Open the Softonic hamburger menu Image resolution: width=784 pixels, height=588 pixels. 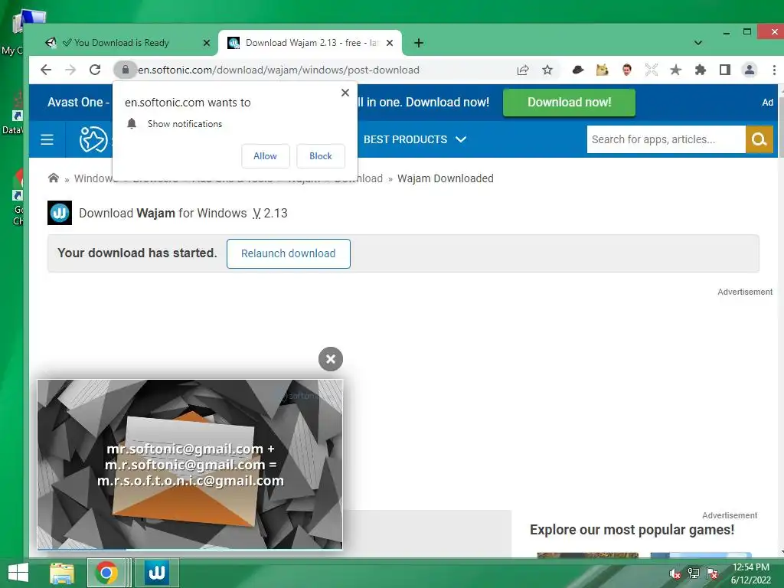point(47,139)
